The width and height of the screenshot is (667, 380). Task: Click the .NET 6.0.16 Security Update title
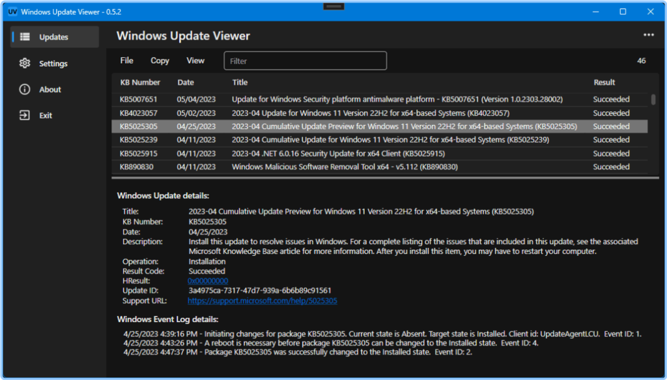[x=338, y=154]
